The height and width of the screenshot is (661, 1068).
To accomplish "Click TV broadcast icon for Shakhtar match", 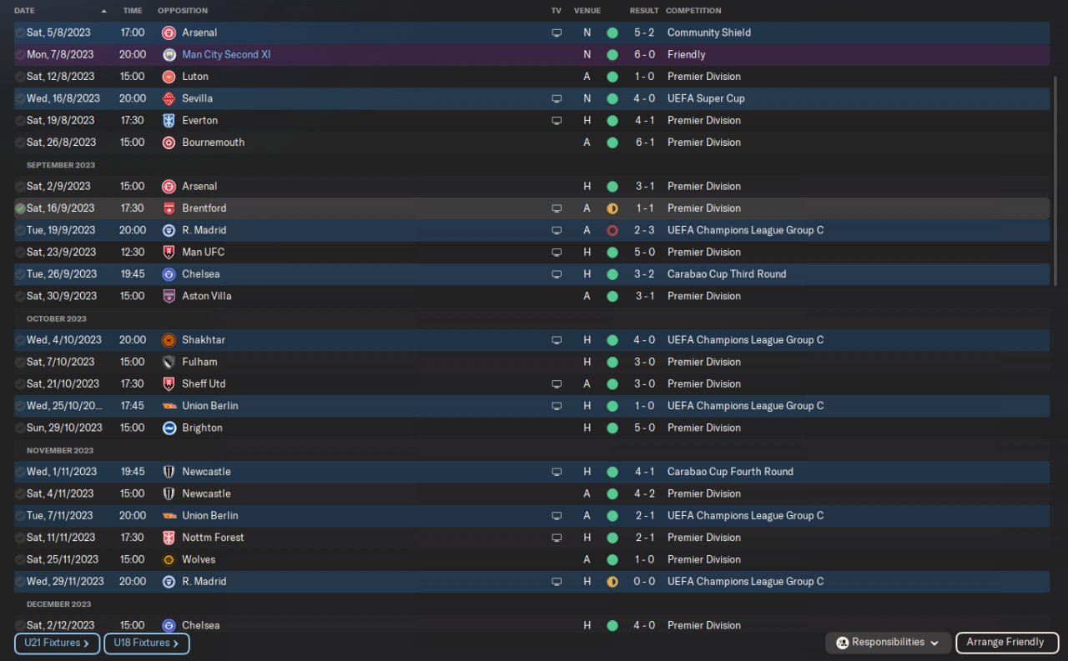I will click(x=557, y=340).
